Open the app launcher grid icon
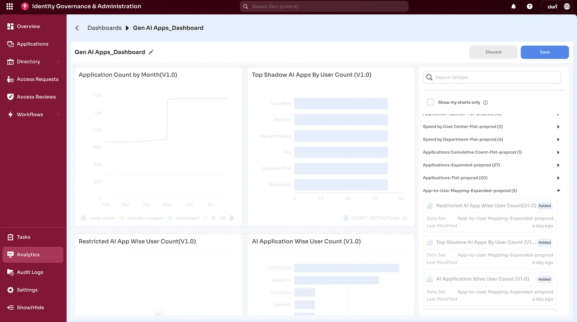This screenshot has height=322, width=577. point(10,6)
